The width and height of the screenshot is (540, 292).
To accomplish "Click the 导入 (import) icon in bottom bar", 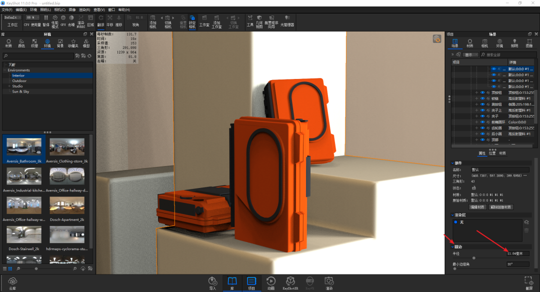I will pos(213,282).
